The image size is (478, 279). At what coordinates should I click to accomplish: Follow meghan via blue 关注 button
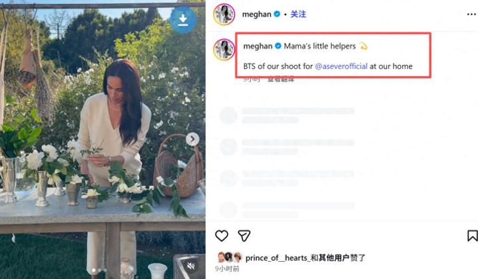click(298, 14)
